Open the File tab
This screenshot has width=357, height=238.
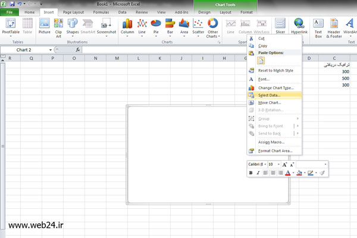[x=10, y=12]
